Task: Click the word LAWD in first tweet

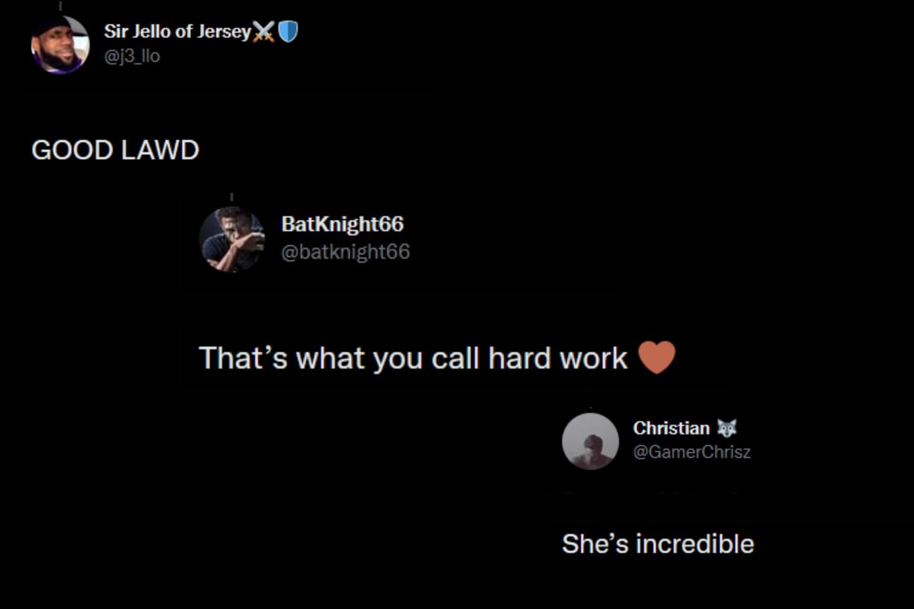Action: coord(160,150)
